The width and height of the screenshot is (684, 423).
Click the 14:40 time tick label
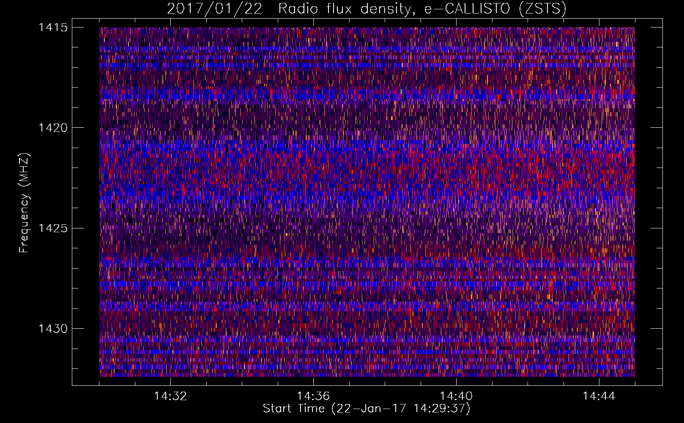click(x=456, y=396)
